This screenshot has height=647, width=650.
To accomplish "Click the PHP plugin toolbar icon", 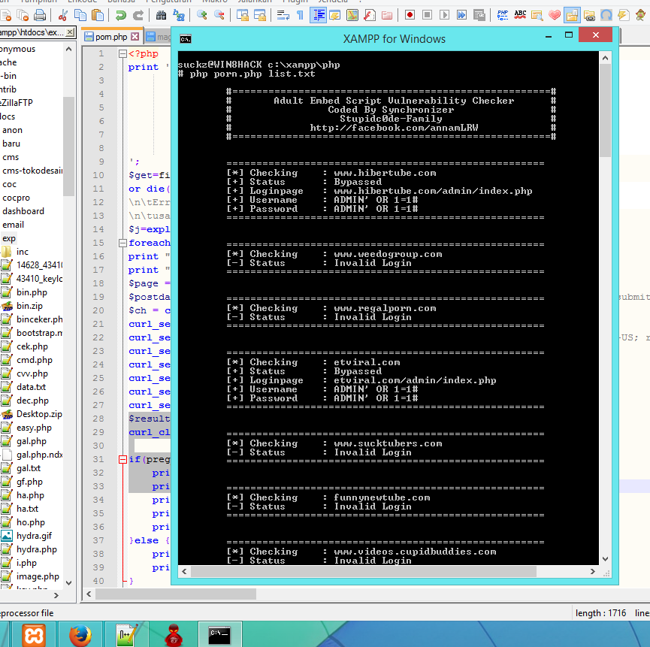I will pos(503,16).
